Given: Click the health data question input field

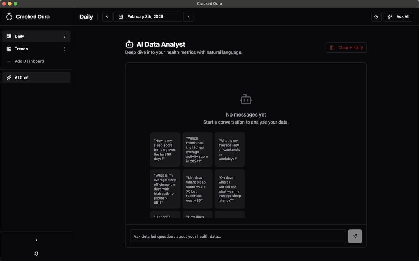Looking at the screenshot, I should [238, 236].
